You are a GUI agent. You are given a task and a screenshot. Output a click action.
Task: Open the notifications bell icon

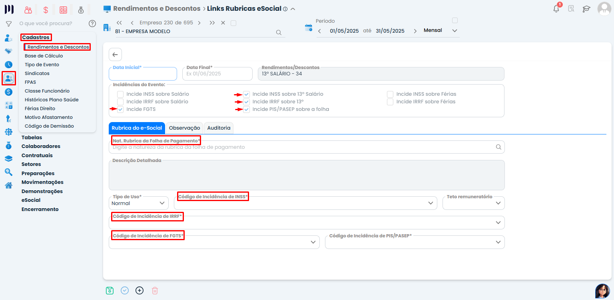click(556, 9)
